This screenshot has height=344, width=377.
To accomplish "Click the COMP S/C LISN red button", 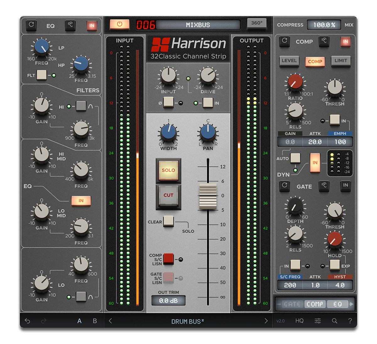I will tap(168, 259).
